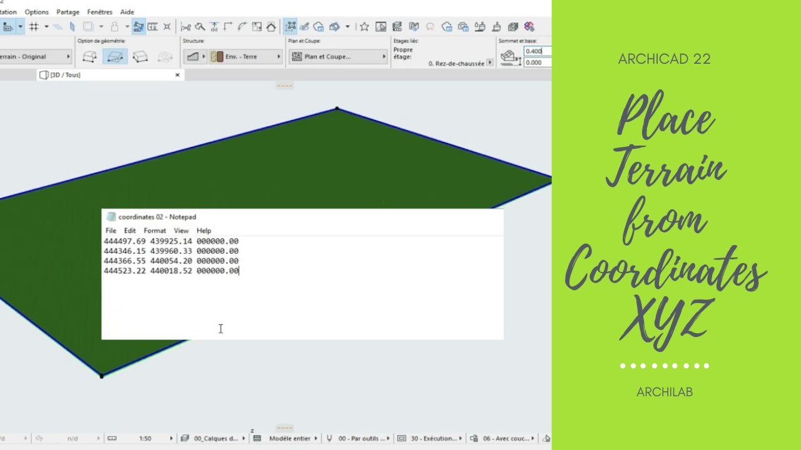Open Notepad's File menu
Screen dimensions: 801x450
111,231
